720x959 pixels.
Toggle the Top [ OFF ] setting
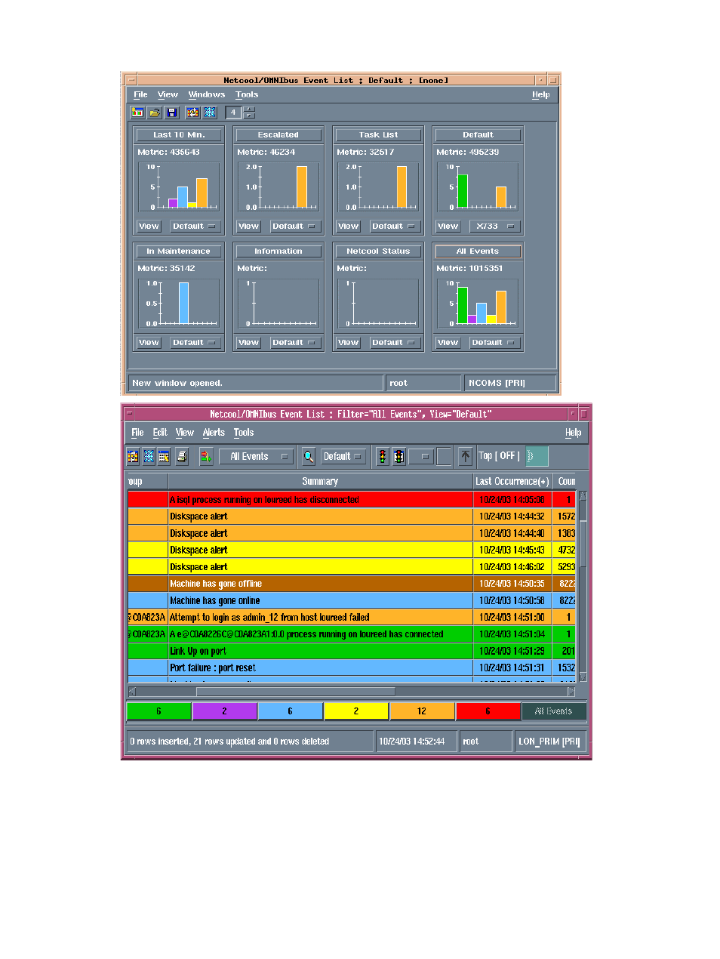pos(499,456)
